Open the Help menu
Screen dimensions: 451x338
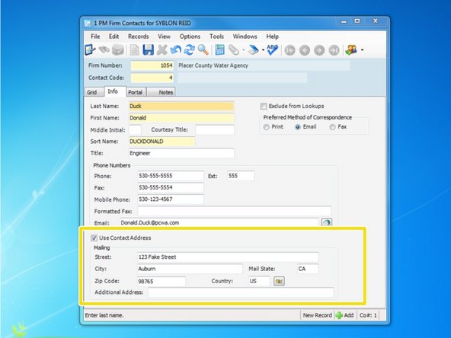(x=273, y=37)
